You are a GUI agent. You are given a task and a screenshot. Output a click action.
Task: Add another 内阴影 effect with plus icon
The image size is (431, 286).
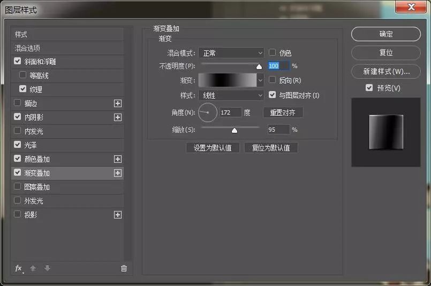[118, 117]
